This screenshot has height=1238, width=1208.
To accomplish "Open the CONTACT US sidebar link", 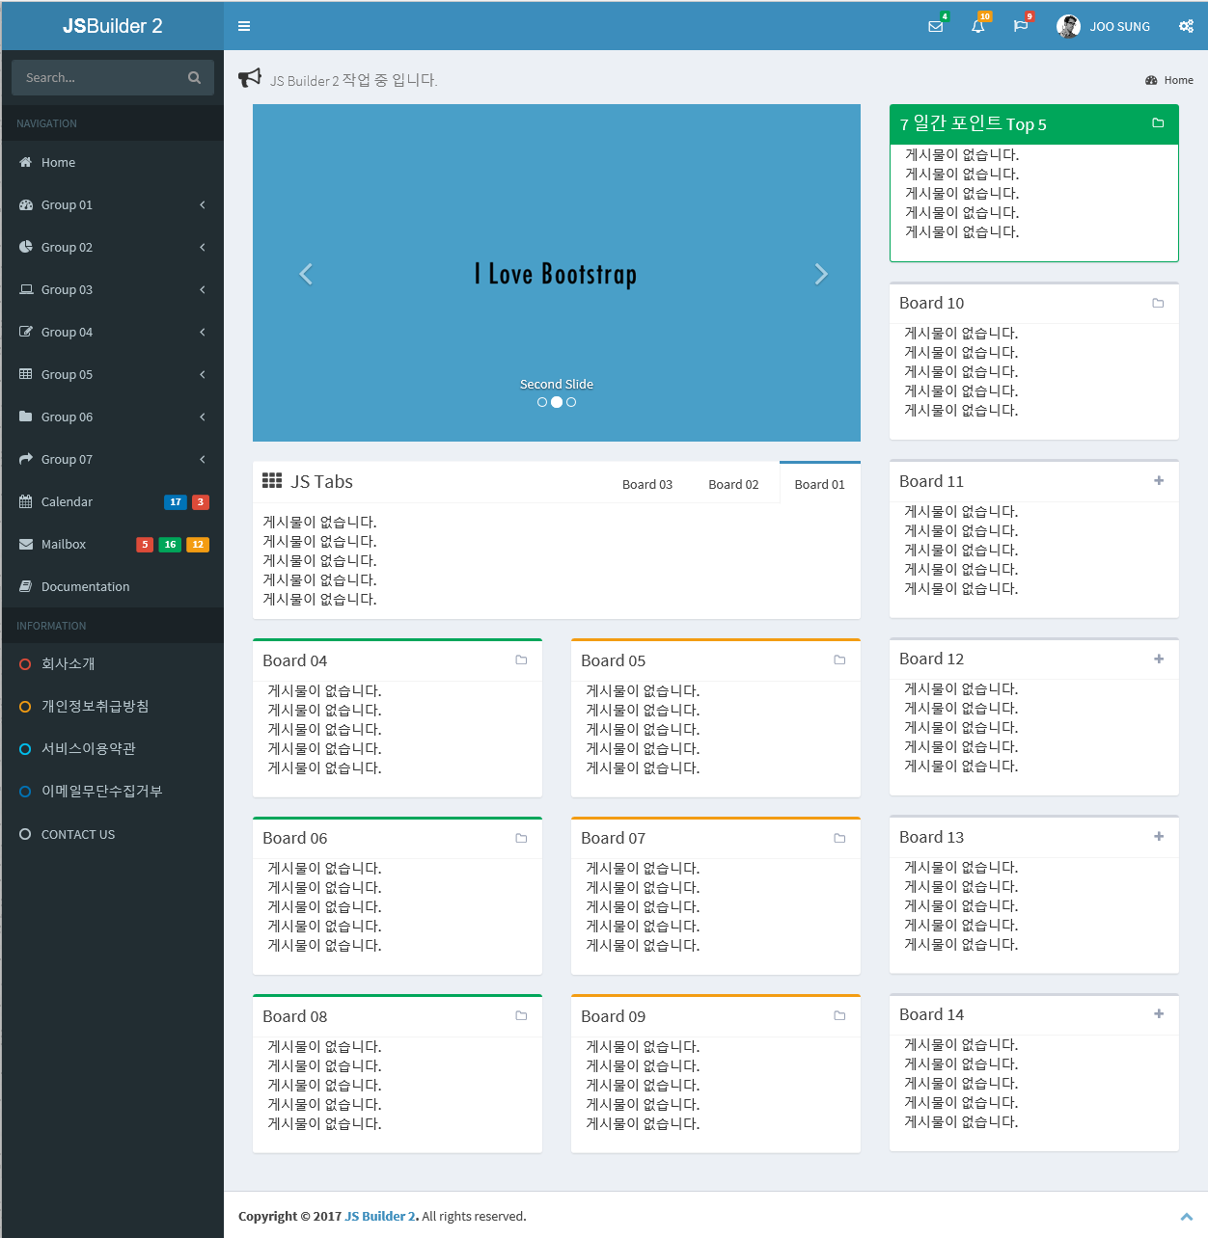I will pos(77,834).
